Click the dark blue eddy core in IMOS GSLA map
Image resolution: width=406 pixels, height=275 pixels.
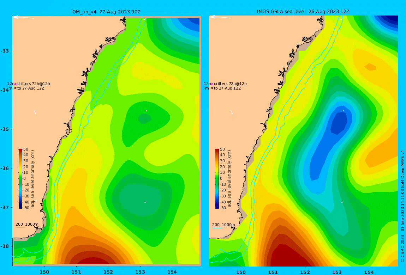pos(340,123)
